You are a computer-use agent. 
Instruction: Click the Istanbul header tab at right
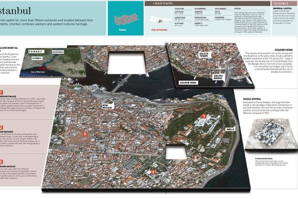[x=284, y=3]
